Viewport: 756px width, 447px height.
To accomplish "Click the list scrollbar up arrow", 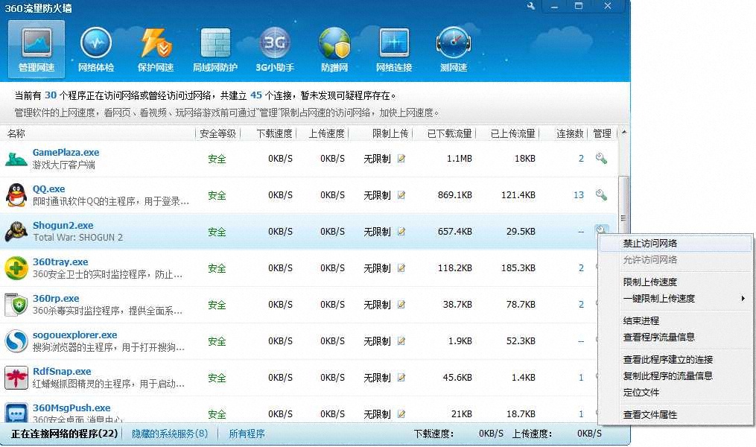I will [624, 132].
